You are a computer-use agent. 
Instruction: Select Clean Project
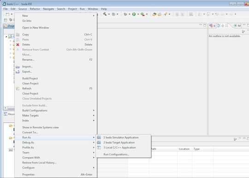(x=56, y=84)
